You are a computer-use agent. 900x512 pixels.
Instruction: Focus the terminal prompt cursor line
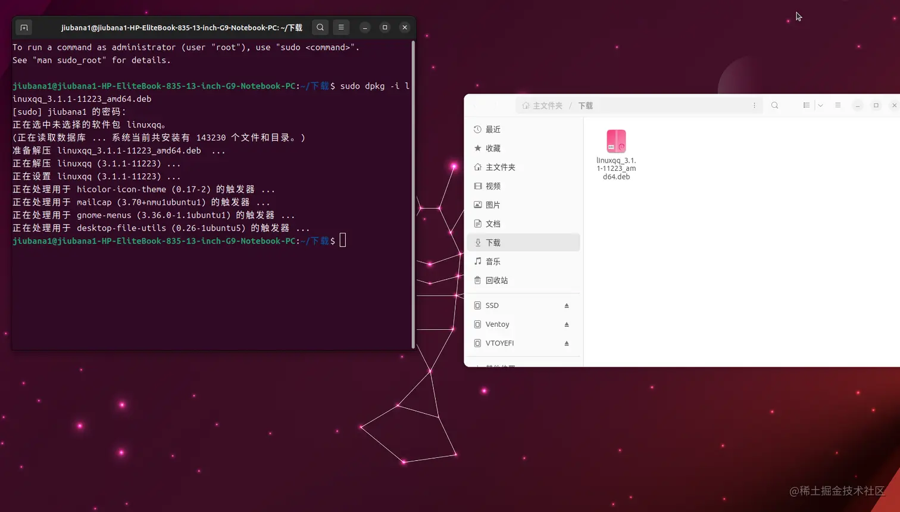click(x=179, y=241)
